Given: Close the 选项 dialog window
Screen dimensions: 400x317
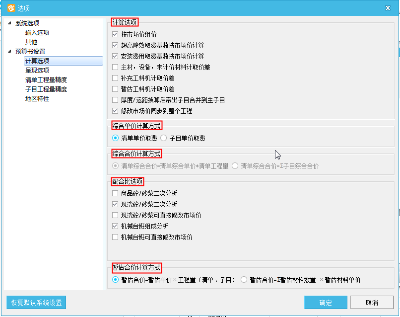Looking at the screenshot, I should pos(388,7).
